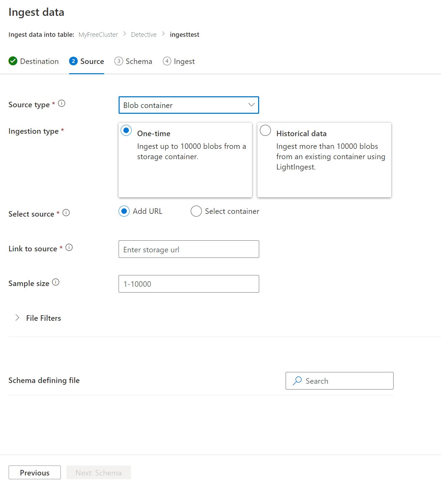Viewport: 441px width, 482px height.
Task: Select the Historical data ingestion type
Action: point(265,130)
